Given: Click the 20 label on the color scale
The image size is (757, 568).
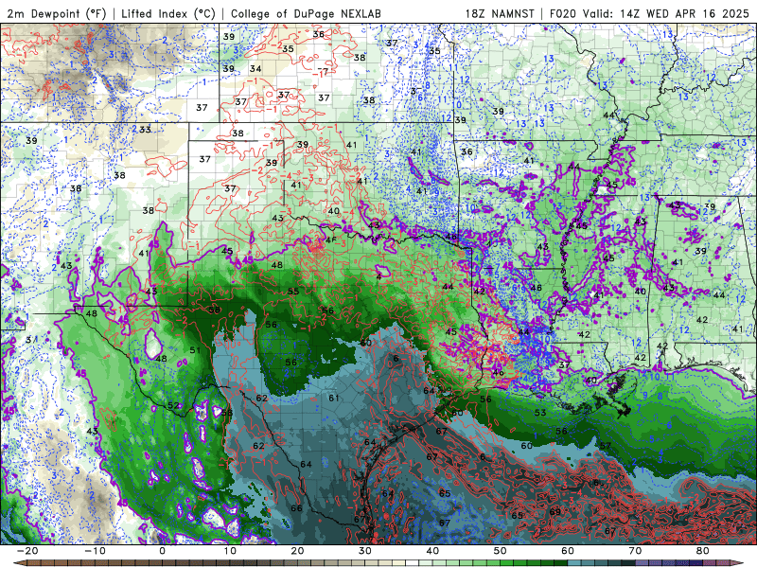Looking at the screenshot, I should (297, 551).
